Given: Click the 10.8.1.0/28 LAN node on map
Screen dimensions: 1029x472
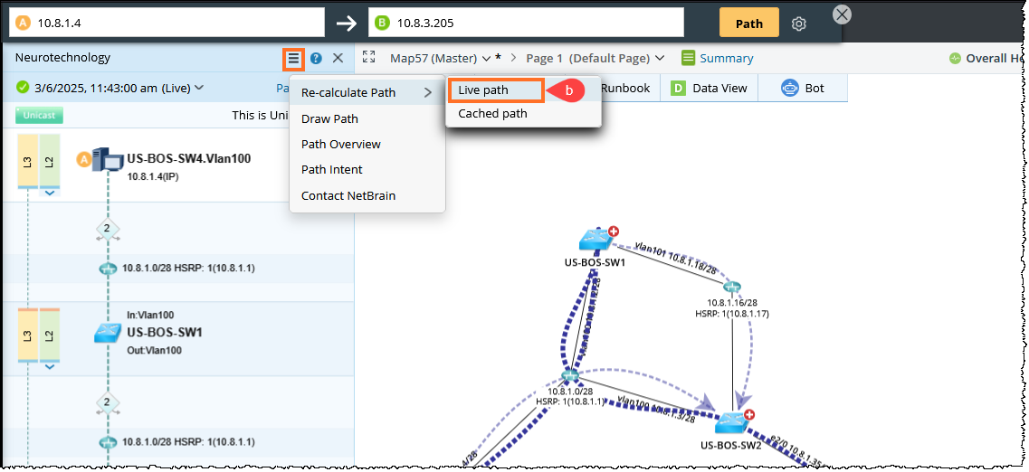Looking at the screenshot, I should (569, 375).
